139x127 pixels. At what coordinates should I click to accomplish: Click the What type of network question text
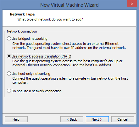click(x=50, y=19)
